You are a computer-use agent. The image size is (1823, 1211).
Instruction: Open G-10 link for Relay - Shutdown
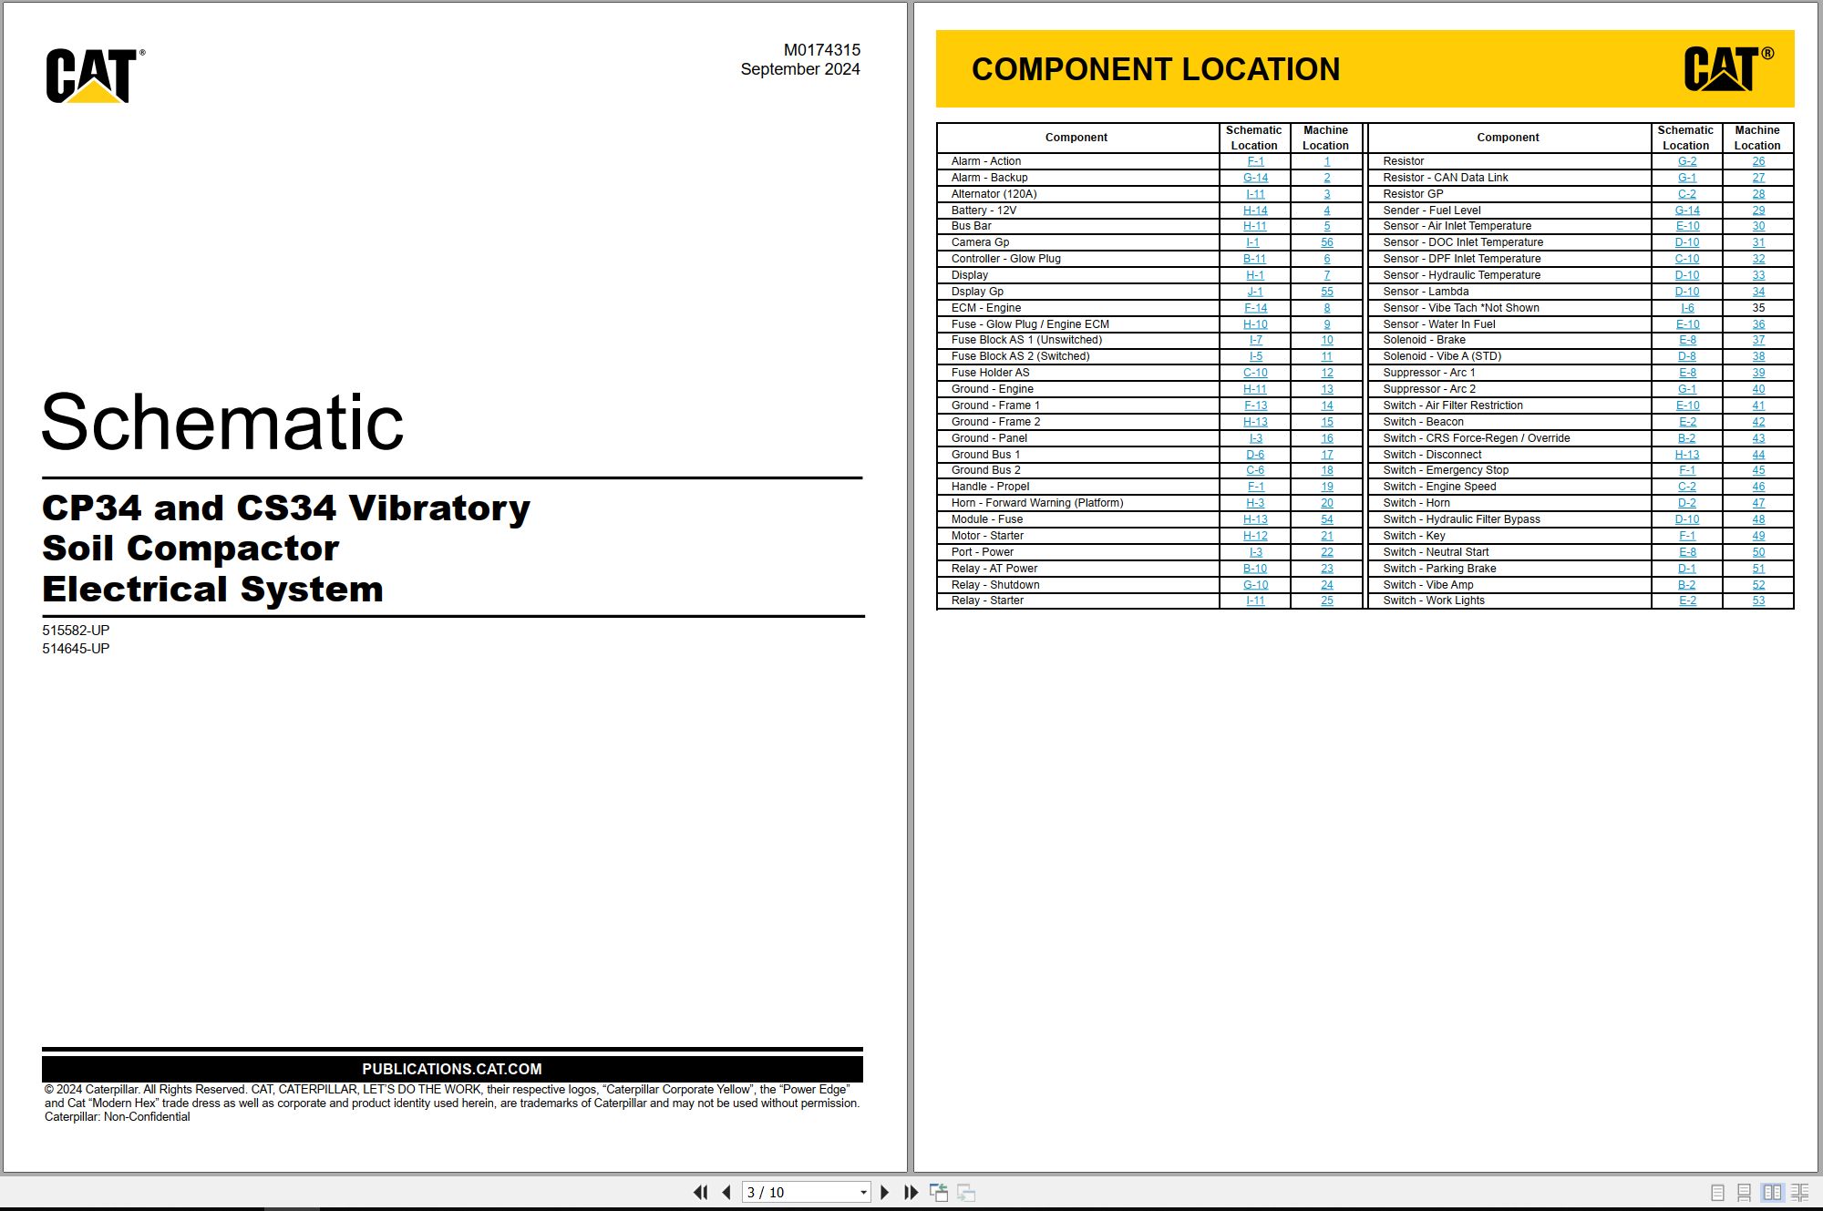tap(1255, 585)
